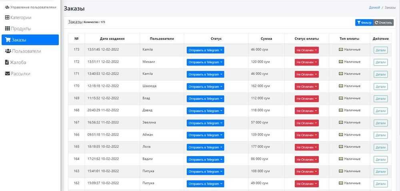Open Не Оплачен dropdown for order 169
The image size is (400, 191).
(307, 99)
